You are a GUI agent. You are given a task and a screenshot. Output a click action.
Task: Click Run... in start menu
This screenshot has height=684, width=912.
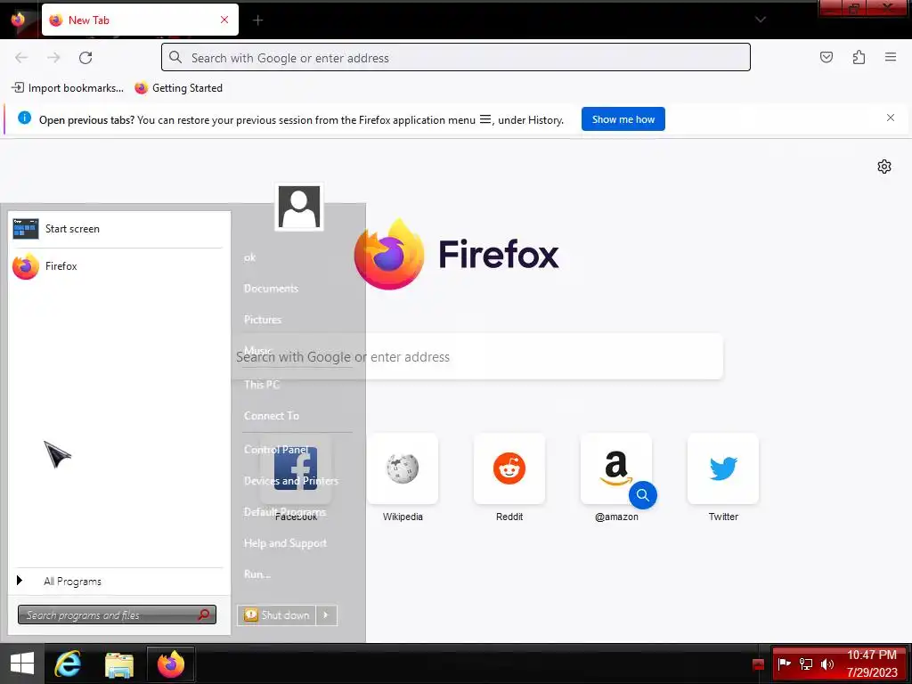click(257, 574)
